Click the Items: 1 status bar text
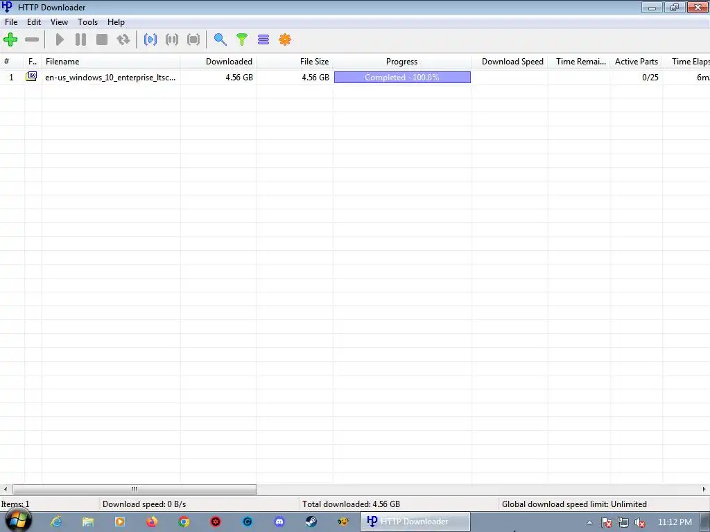 (x=15, y=504)
